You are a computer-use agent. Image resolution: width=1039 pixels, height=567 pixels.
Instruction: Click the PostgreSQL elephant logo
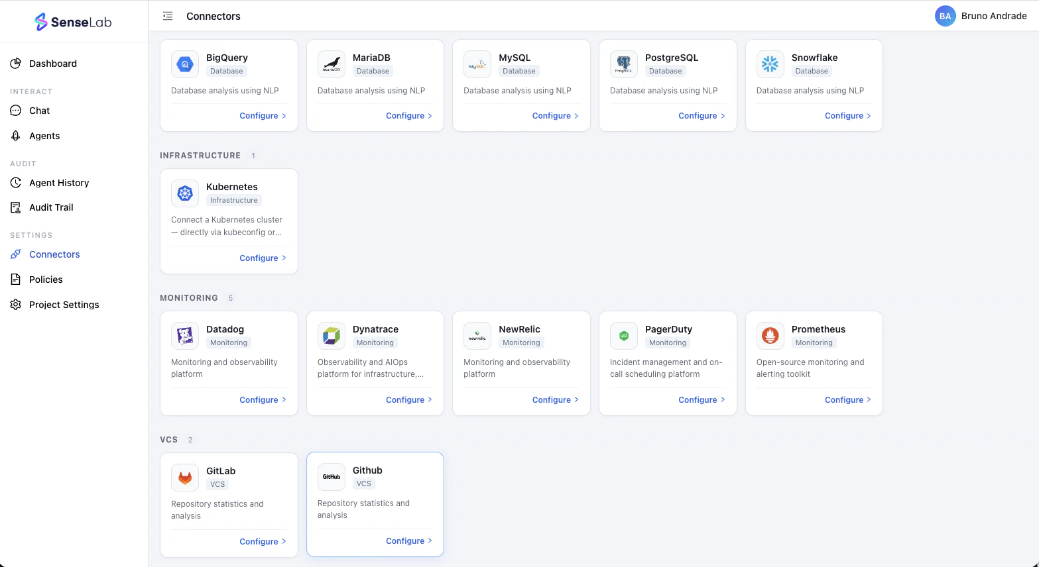coord(624,64)
